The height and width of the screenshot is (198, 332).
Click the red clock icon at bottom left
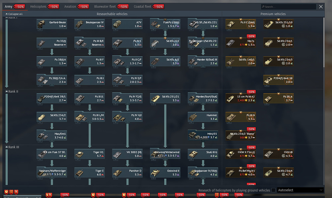point(6,192)
